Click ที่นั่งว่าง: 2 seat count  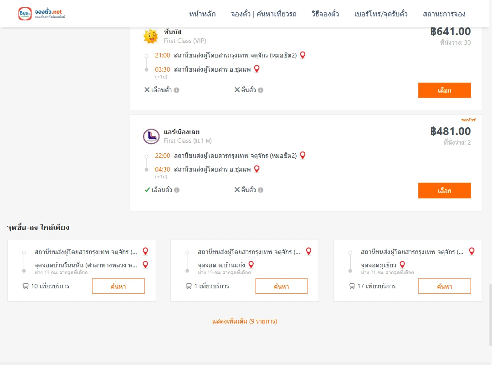(457, 142)
